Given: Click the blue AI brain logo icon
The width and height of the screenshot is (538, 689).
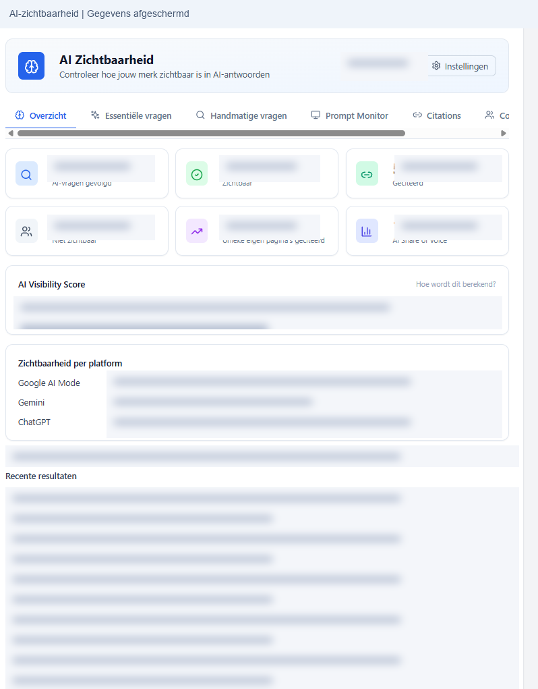Looking at the screenshot, I should click(x=31, y=66).
